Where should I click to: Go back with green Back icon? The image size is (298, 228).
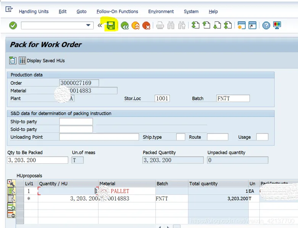[124, 25]
